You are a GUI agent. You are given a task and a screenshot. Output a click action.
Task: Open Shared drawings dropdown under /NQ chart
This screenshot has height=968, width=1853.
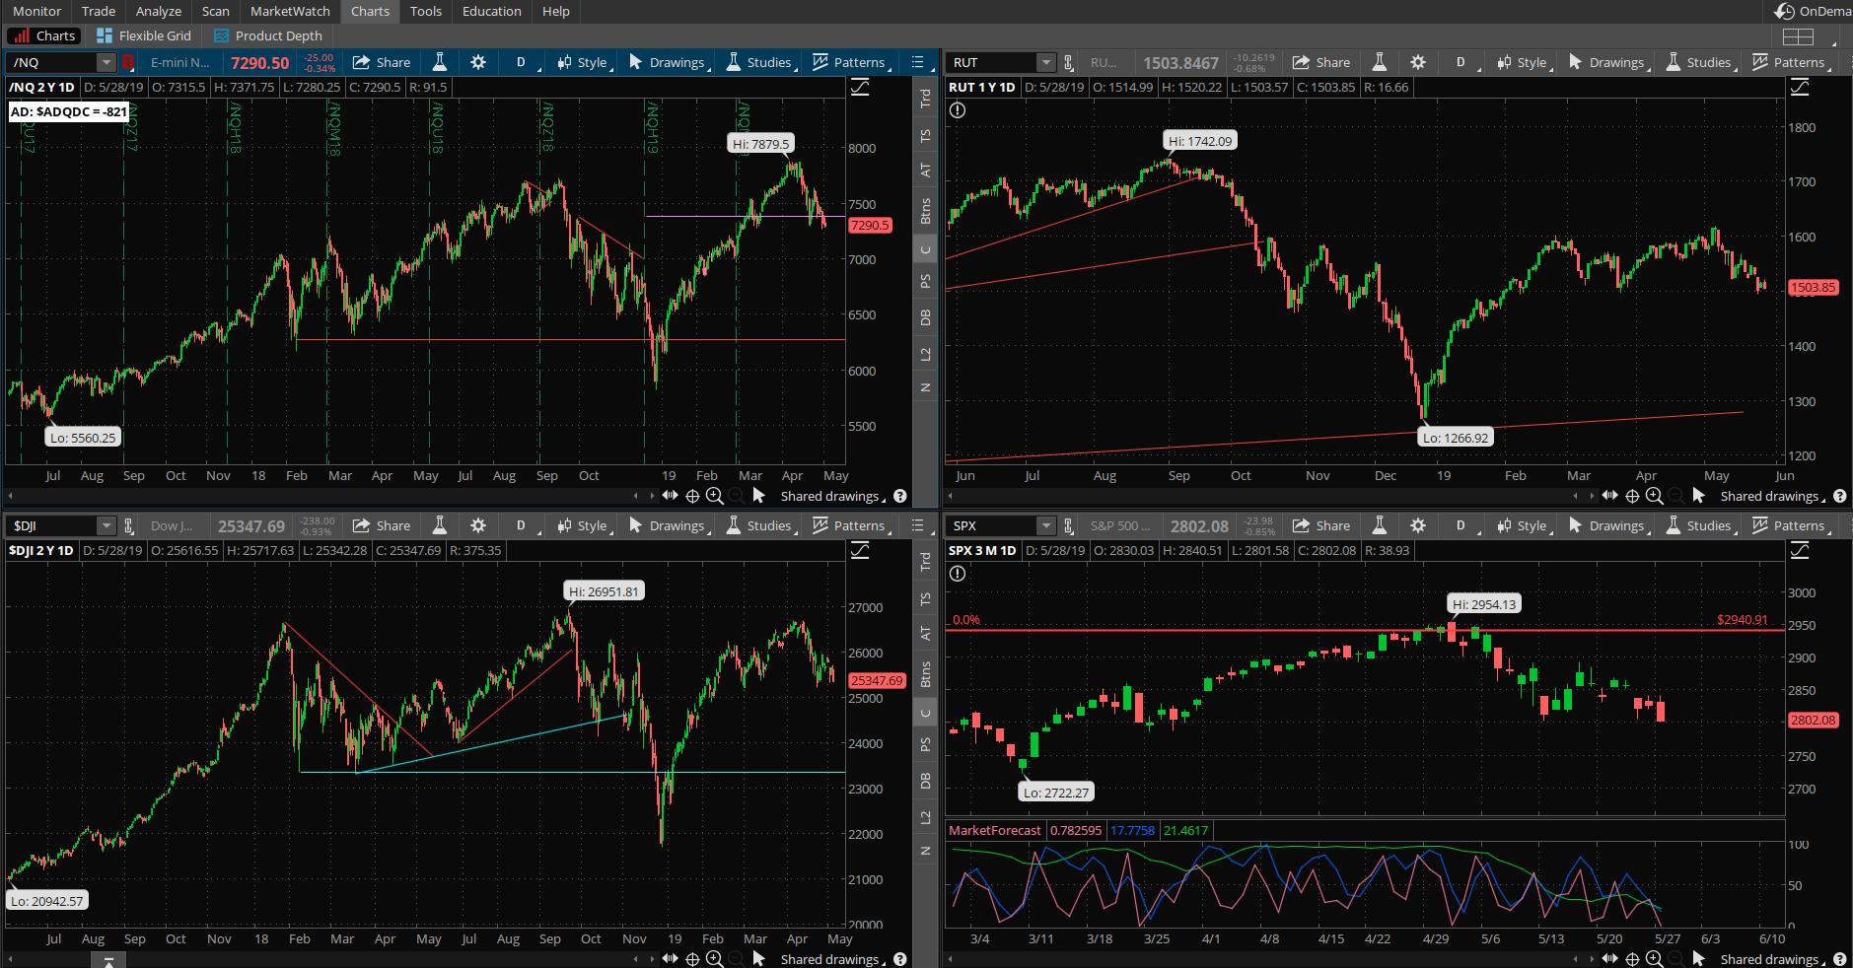click(x=833, y=496)
